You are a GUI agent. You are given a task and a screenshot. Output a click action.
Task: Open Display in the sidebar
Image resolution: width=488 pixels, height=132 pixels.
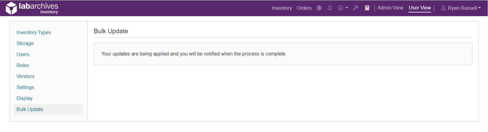pyautogui.click(x=24, y=98)
